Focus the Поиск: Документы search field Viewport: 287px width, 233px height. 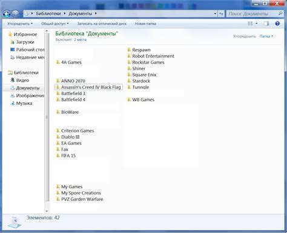coord(252,14)
